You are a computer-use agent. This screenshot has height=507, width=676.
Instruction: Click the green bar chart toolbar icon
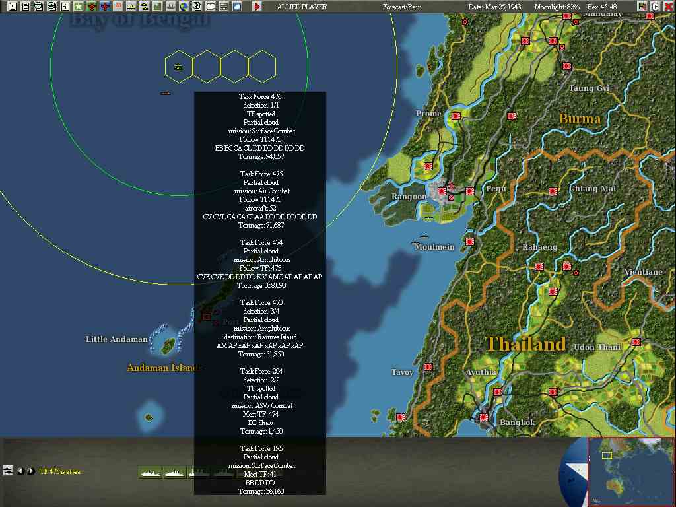[157, 7]
